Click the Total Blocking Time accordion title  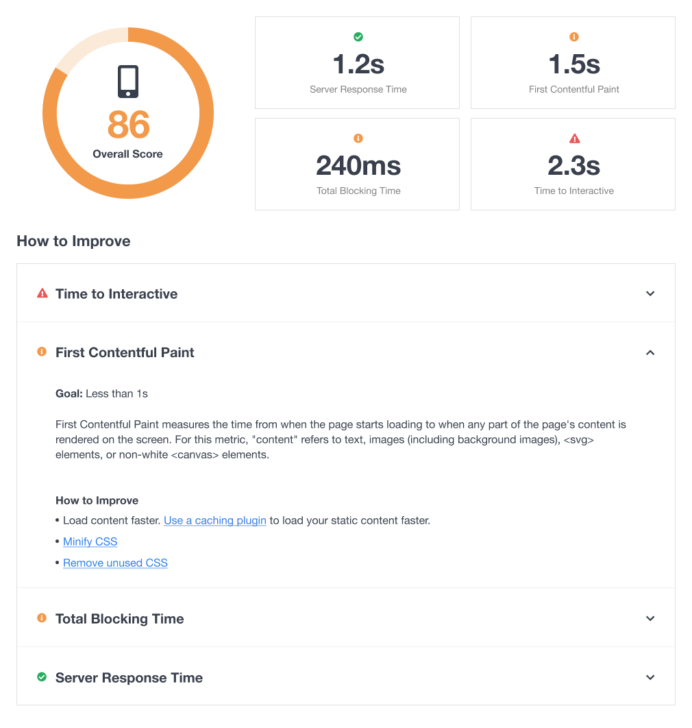[119, 618]
